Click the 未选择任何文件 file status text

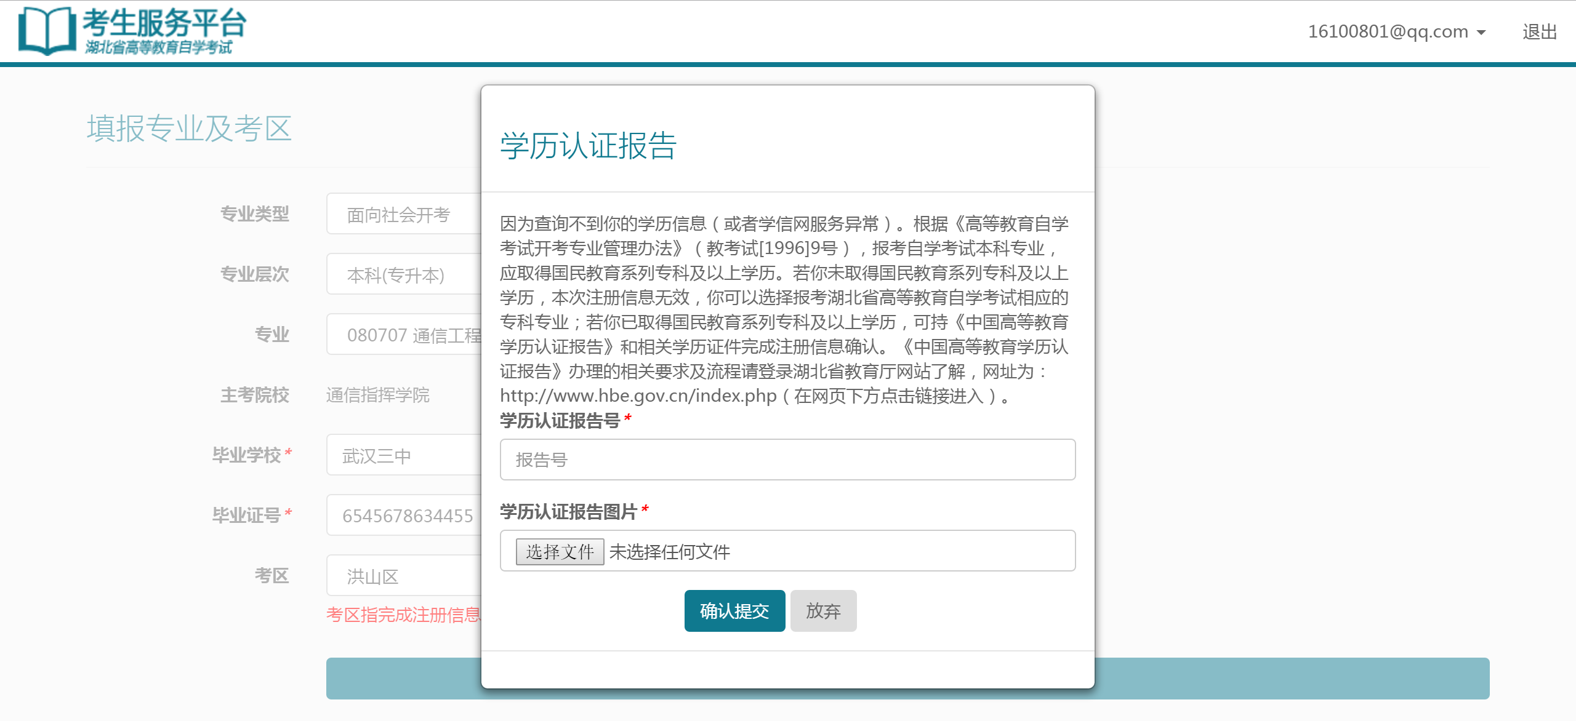pyautogui.click(x=670, y=552)
